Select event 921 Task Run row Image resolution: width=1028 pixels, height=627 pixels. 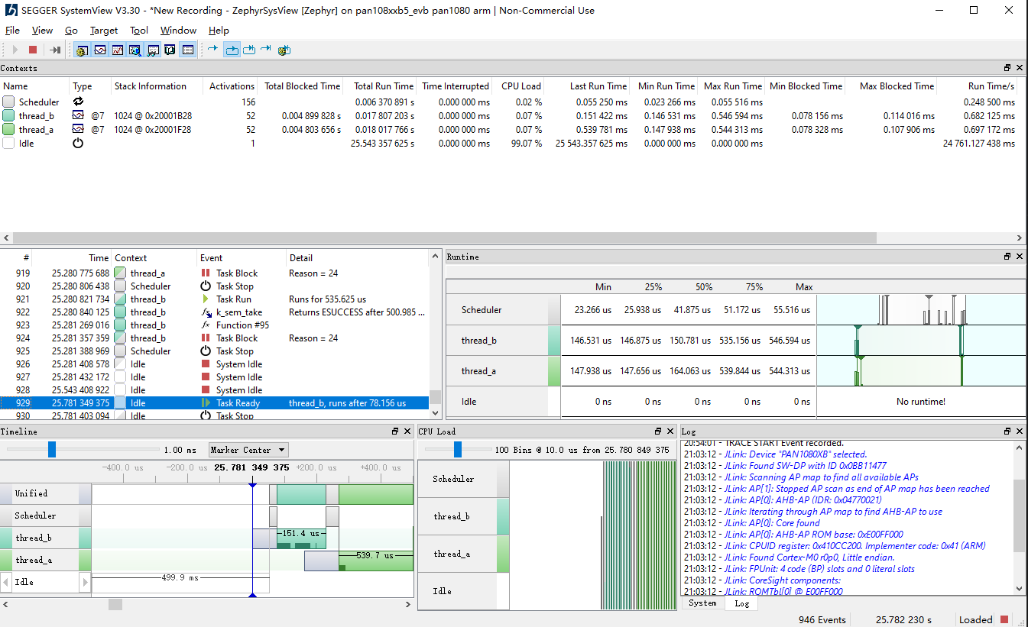point(214,299)
